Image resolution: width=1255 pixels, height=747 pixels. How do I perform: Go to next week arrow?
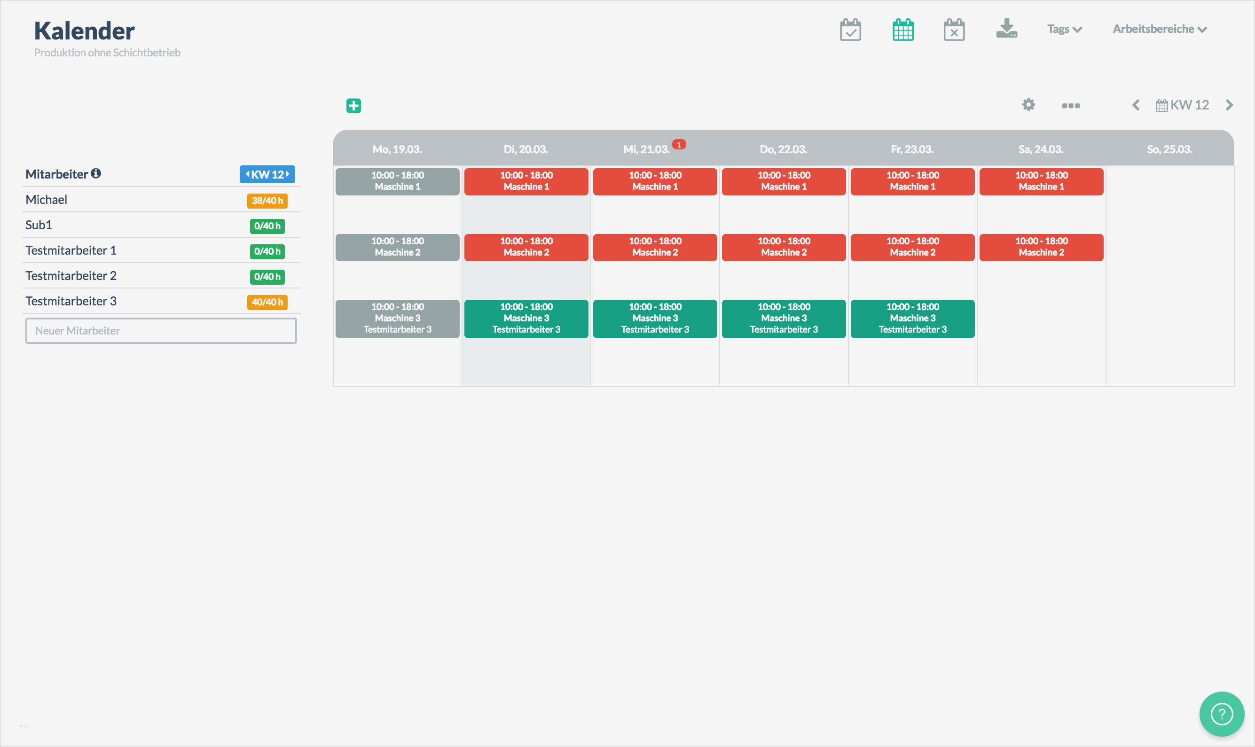coord(1229,105)
